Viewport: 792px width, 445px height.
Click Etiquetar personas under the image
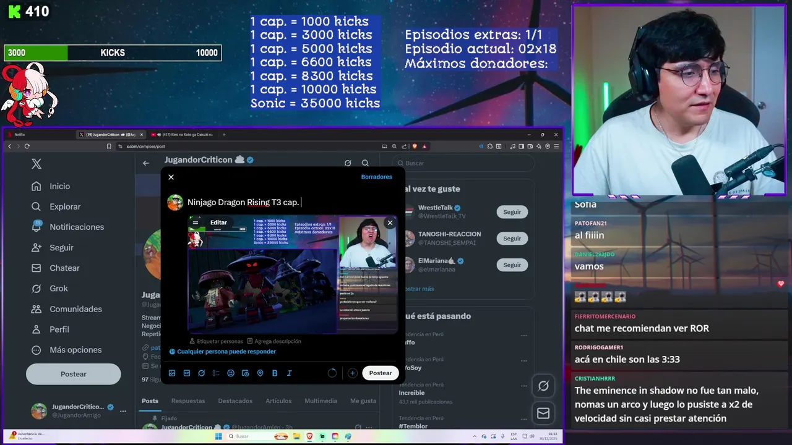pos(216,341)
